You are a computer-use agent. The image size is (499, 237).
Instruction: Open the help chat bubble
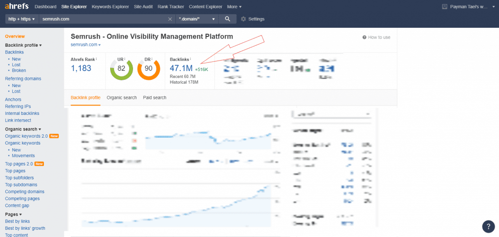[x=488, y=226]
